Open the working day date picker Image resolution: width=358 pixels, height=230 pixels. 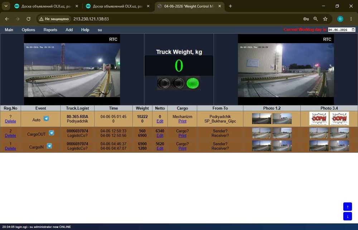tap(353, 30)
